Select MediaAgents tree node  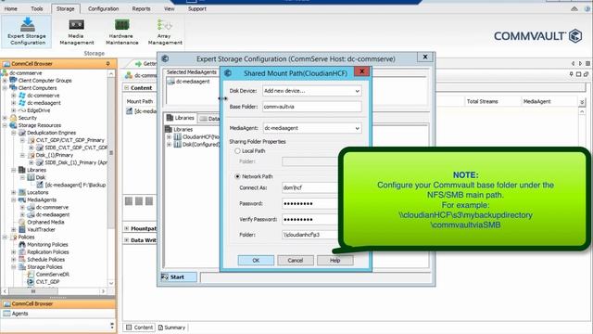[42, 200]
